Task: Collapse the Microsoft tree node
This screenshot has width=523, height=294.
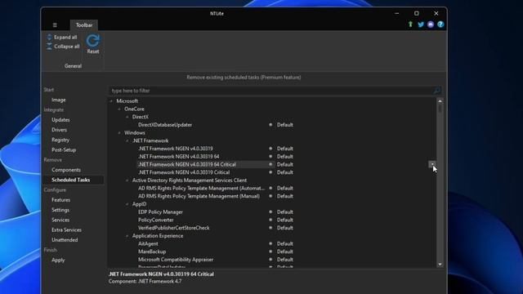Action: point(111,101)
